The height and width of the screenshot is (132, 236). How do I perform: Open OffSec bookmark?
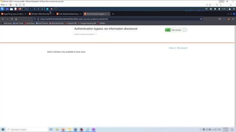(101, 23)
